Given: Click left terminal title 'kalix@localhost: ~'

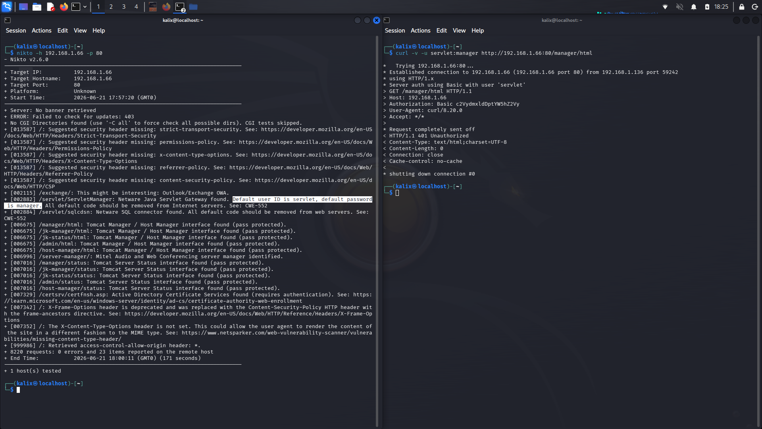Looking at the screenshot, I should pos(183,20).
